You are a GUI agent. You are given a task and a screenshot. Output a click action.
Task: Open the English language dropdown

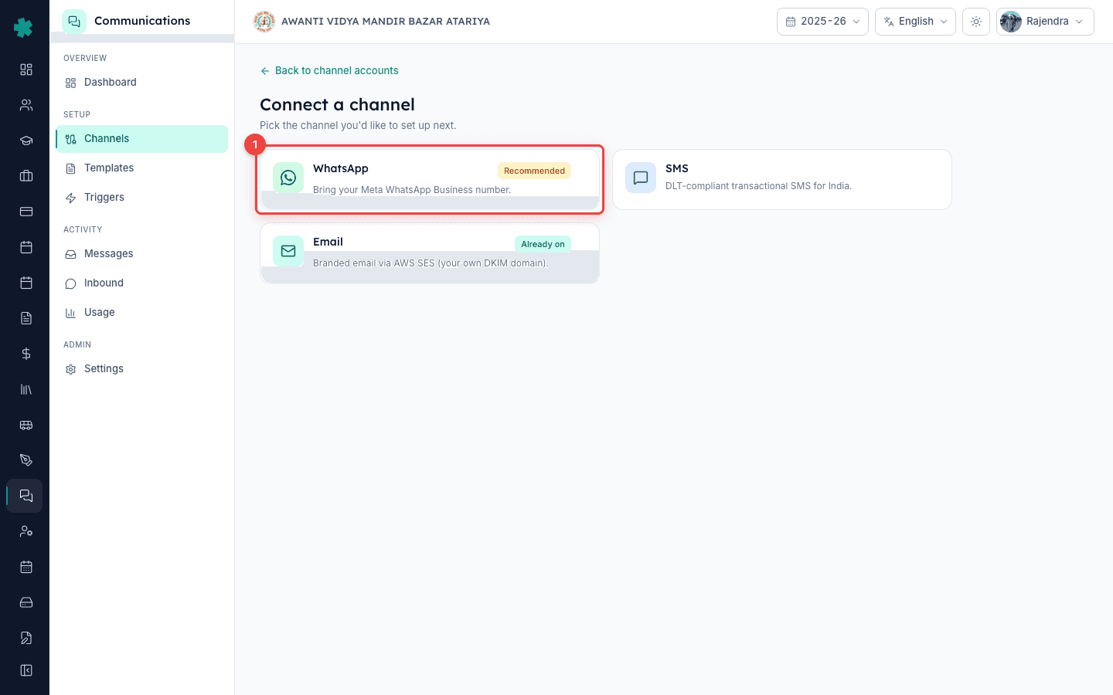915,22
